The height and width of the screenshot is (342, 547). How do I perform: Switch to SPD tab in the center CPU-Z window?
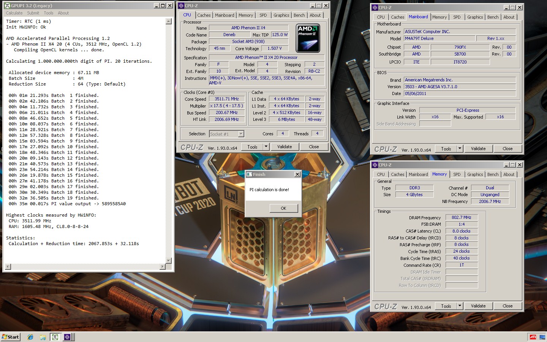263,15
